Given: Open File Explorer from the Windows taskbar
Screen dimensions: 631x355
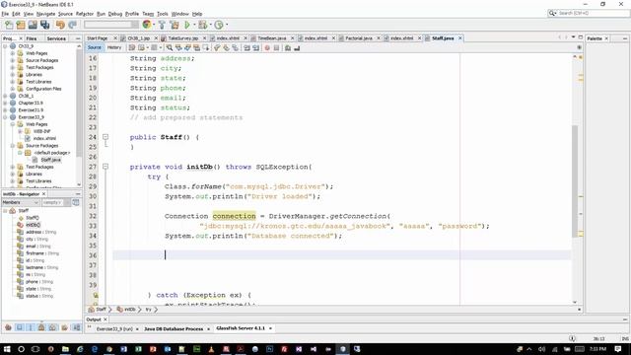Looking at the screenshot, I should pos(65,349).
